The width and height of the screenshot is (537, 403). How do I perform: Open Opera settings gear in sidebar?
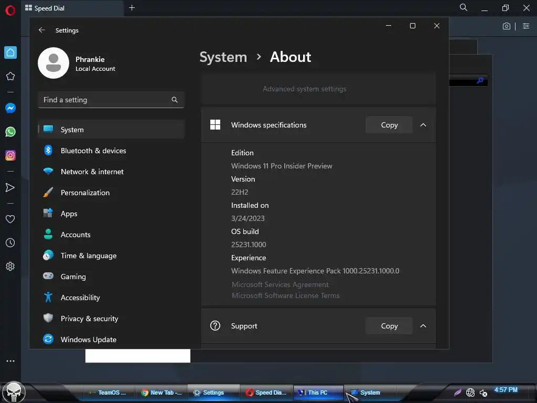click(x=10, y=266)
